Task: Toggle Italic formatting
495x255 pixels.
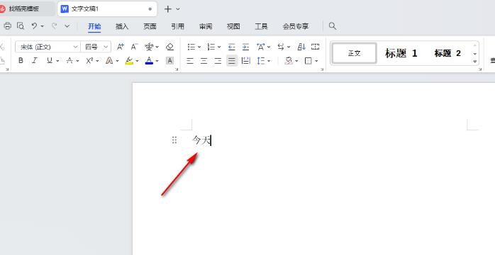Action: (35, 60)
